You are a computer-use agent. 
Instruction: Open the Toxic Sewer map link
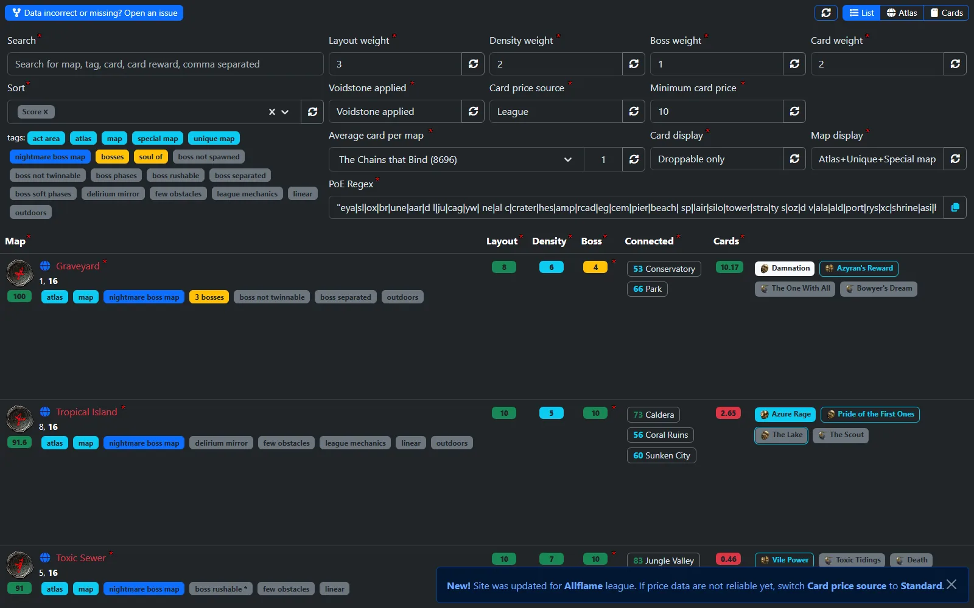[x=81, y=558]
